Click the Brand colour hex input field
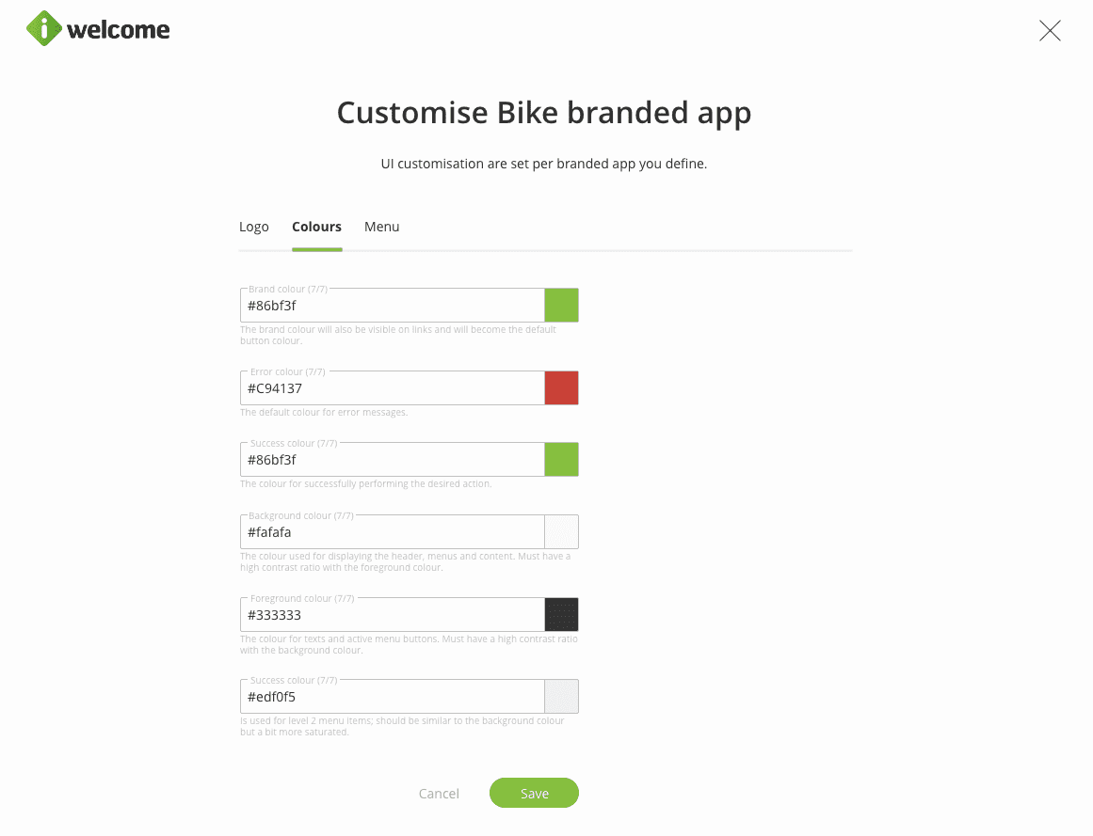The width and height of the screenshot is (1093, 836). coord(393,306)
